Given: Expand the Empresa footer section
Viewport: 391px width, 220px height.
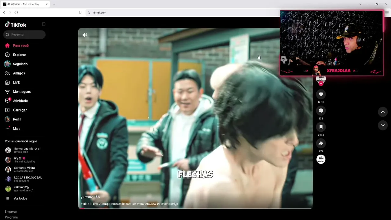Looking at the screenshot, I should tap(11, 211).
